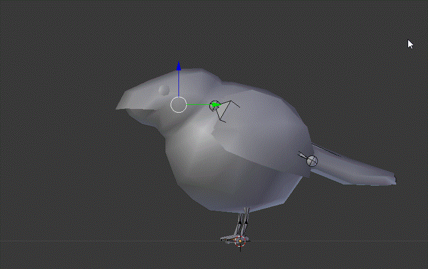Select the leg bones above the feet
This screenshot has height=269, width=428.
point(243,222)
